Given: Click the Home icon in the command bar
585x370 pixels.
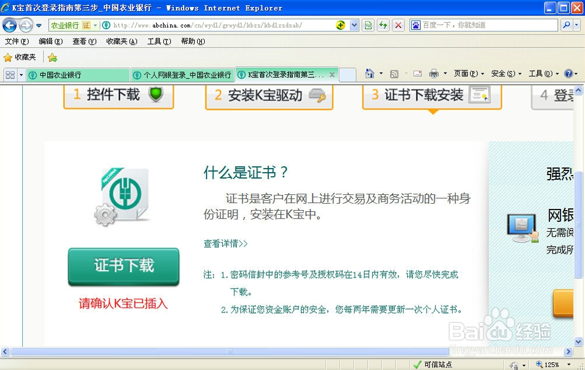Looking at the screenshot, I should click(369, 74).
